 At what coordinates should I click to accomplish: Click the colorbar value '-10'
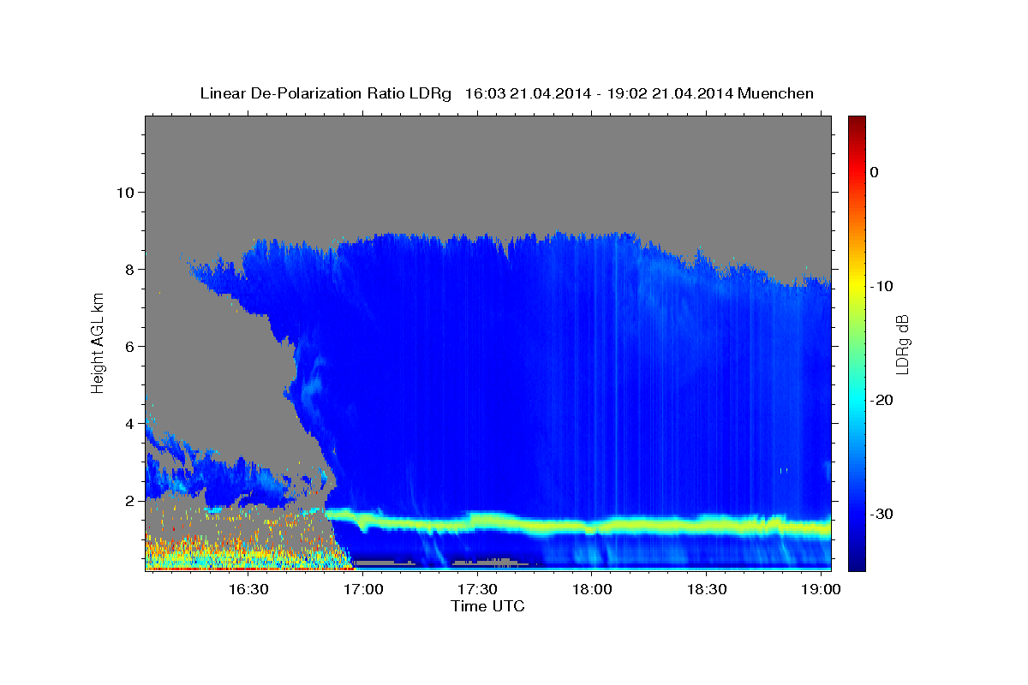(x=882, y=286)
